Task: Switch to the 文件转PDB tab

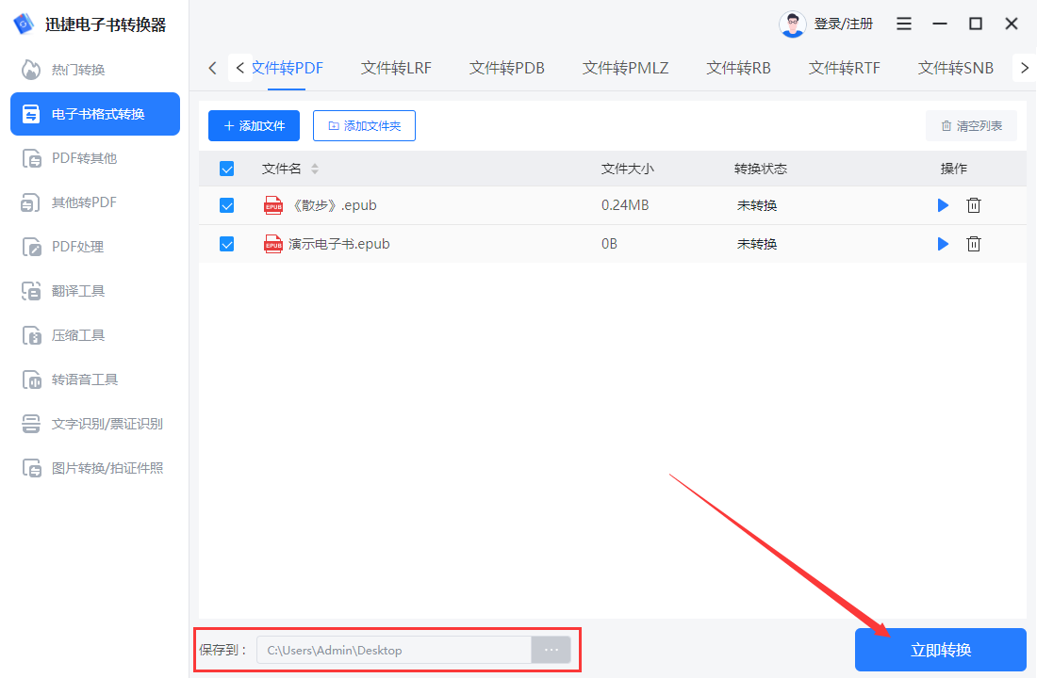Action: tap(506, 68)
